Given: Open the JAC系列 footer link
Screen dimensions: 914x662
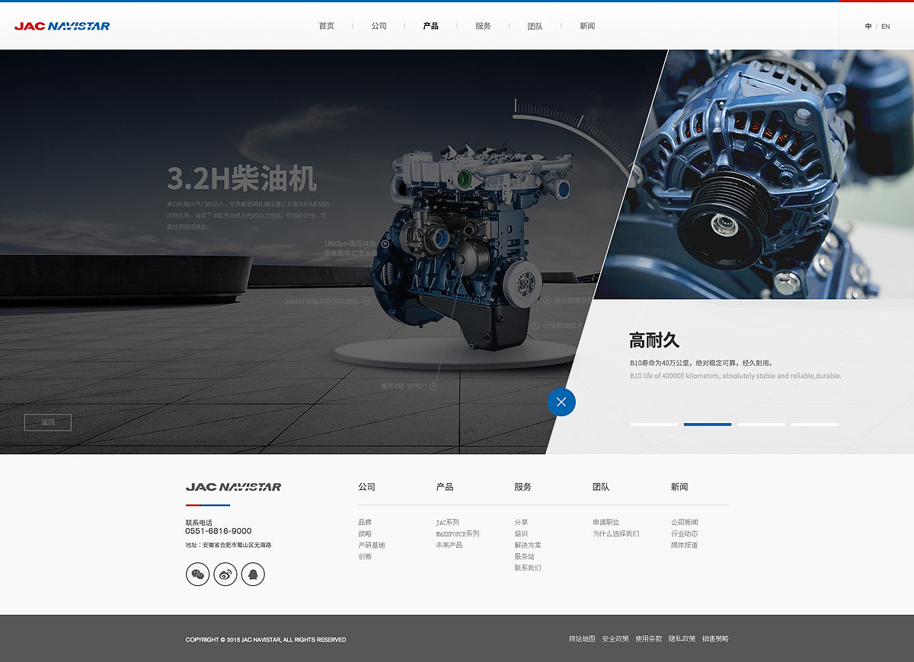Looking at the screenshot, I should pos(448,522).
